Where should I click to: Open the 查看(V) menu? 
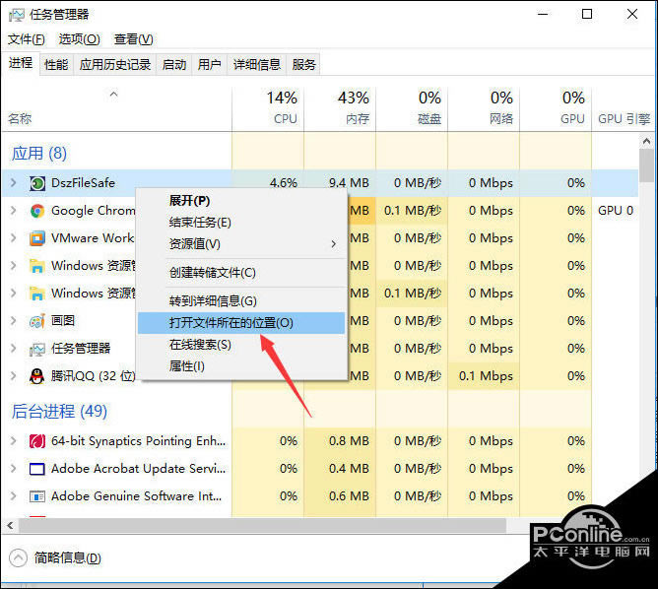[x=133, y=39]
